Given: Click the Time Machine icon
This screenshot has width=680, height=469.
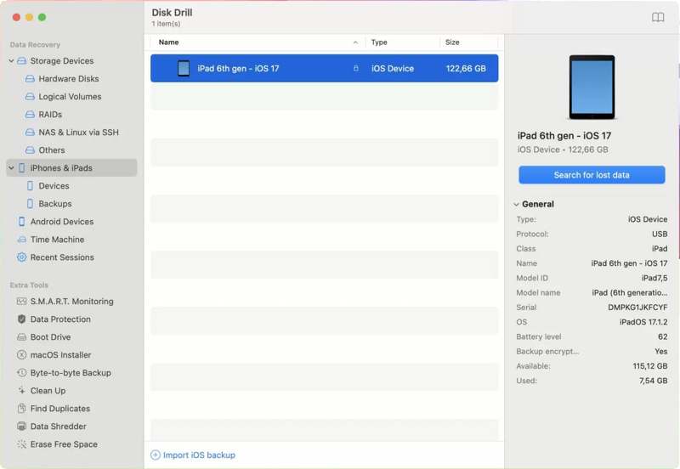Looking at the screenshot, I should point(22,240).
